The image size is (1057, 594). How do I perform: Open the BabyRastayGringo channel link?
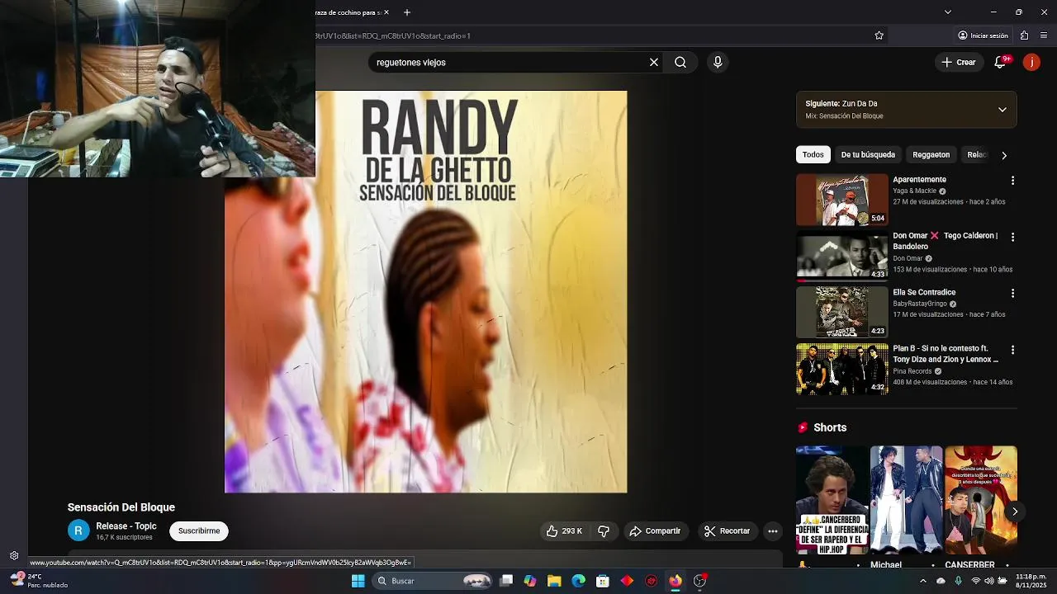coord(919,304)
